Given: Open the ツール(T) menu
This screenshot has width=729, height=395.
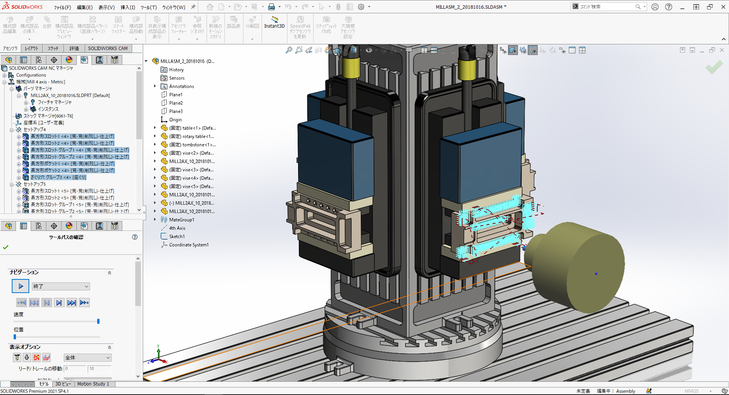Looking at the screenshot, I should pos(149,7).
